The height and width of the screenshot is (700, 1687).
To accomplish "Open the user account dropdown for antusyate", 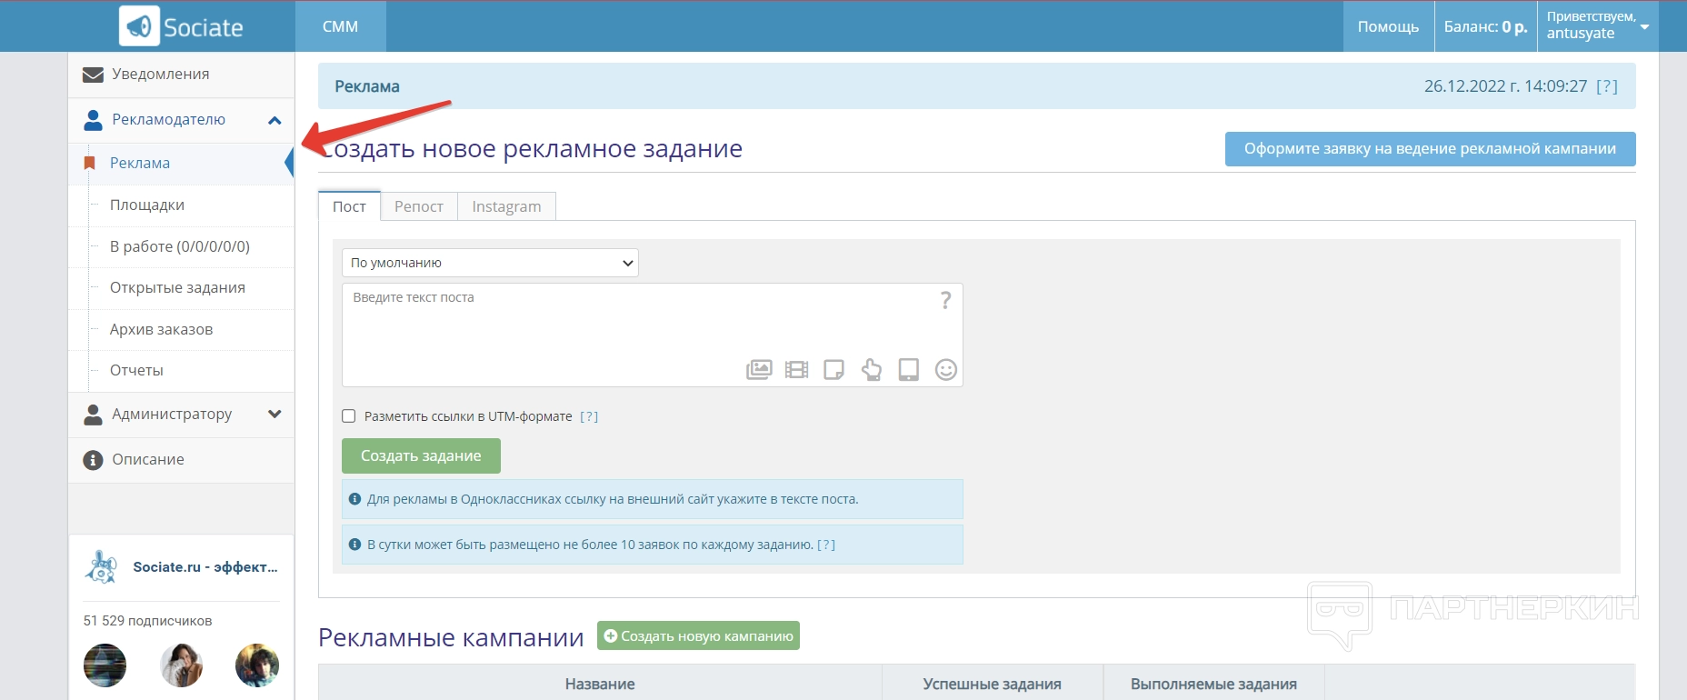I will tap(1644, 26).
